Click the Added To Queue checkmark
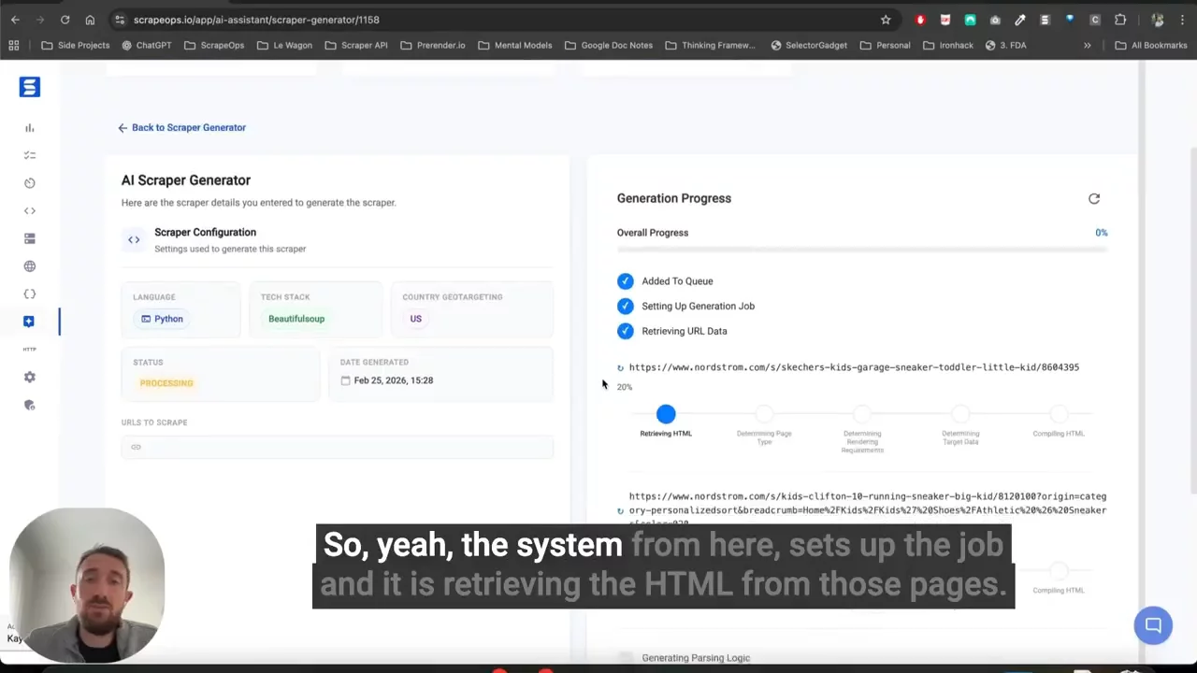This screenshot has width=1197, height=673. pos(625,281)
